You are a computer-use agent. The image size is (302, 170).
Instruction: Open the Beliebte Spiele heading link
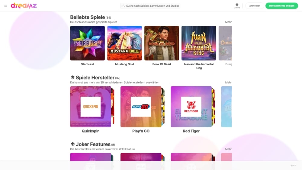pos(88,17)
